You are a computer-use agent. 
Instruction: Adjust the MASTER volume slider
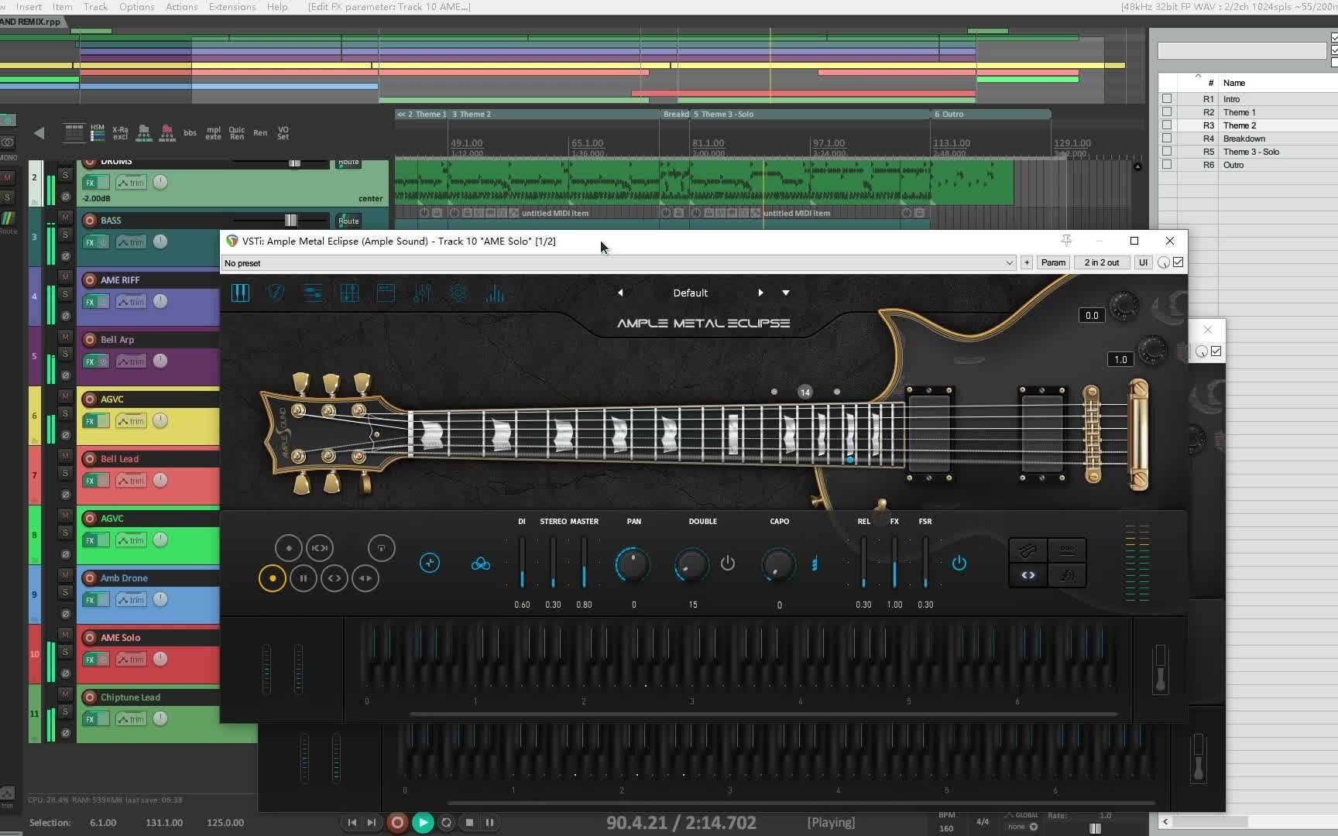pyautogui.click(x=584, y=563)
